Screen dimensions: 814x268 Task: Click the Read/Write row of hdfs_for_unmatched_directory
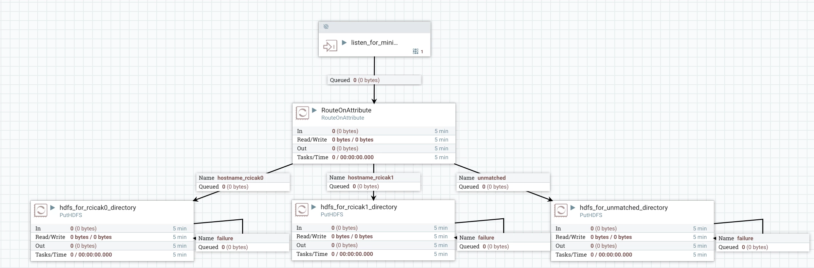(632, 237)
